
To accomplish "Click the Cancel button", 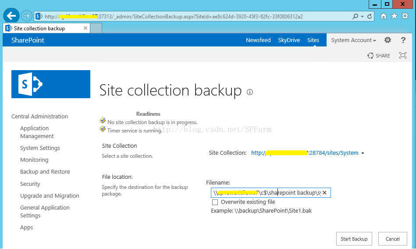I will (392, 238).
